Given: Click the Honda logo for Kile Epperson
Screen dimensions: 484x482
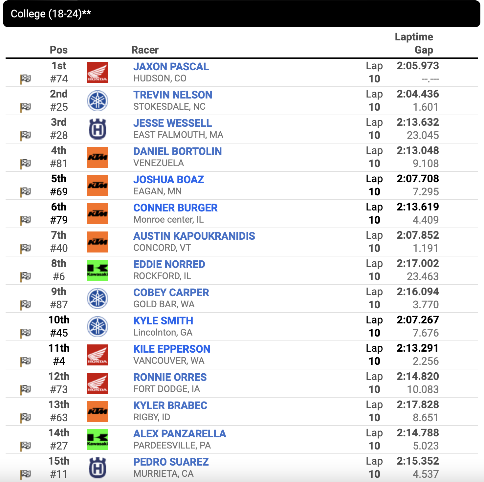Looking at the screenshot, I should 97,355.
